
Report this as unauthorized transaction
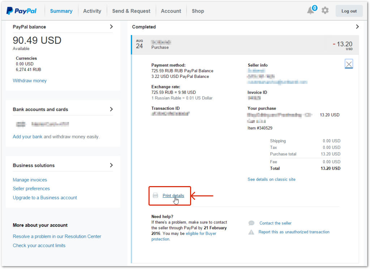[x=294, y=232]
